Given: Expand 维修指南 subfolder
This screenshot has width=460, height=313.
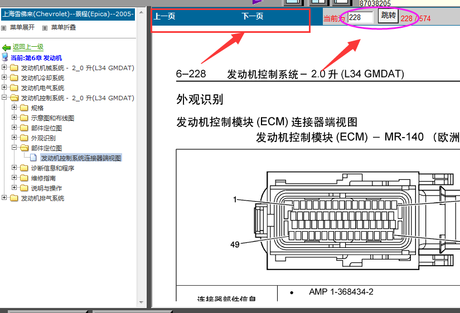Looking at the screenshot, I should click(14, 177).
